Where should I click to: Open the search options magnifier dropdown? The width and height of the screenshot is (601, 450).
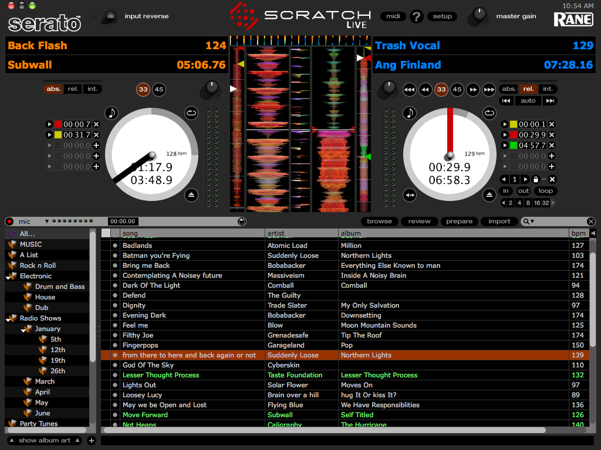pyautogui.click(x=529, y=221)
